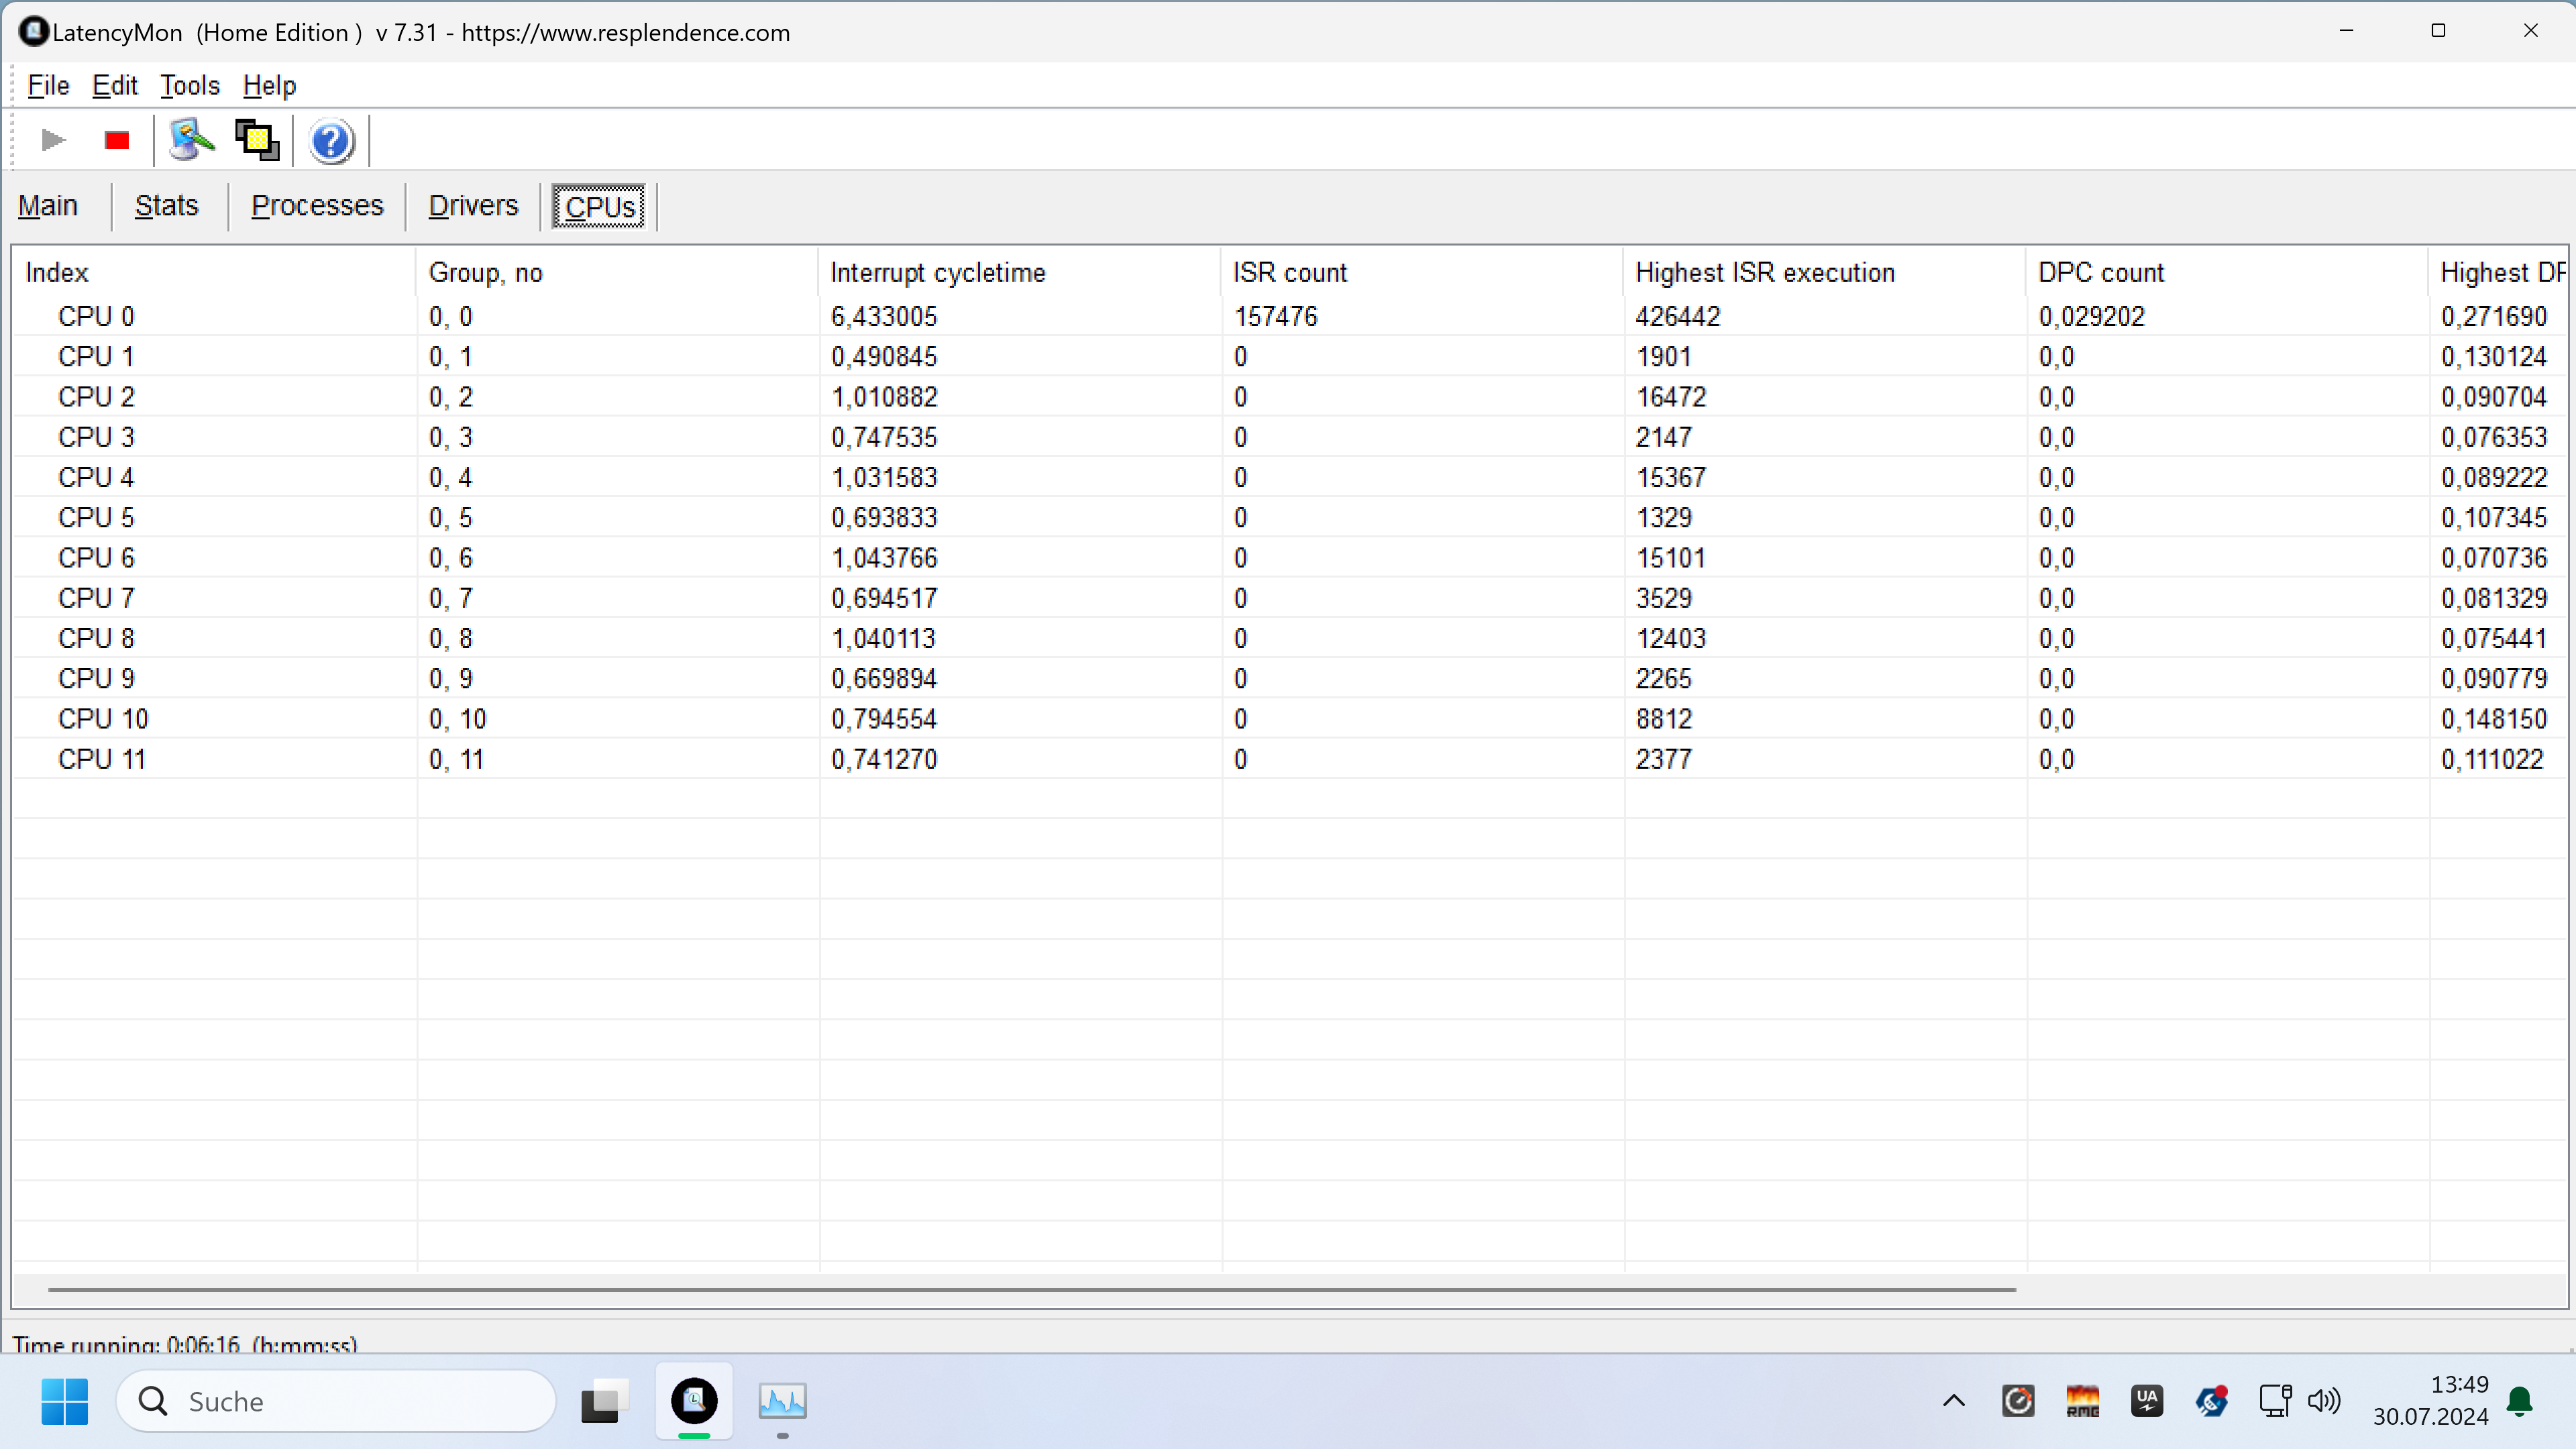Viewport: 2576px width, 1449px height.
Task: Click the overlapping yellow windows toolbar icon
Action: click(x=257, y=140)
